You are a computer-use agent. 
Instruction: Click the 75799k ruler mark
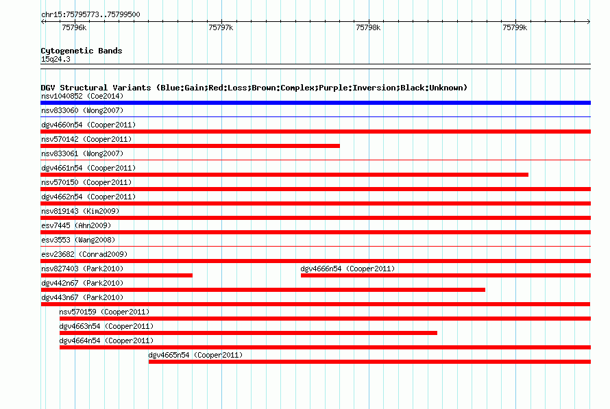515,27
